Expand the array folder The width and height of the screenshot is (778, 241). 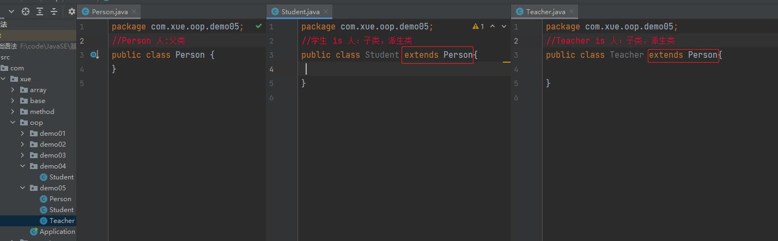pos(13,90)
